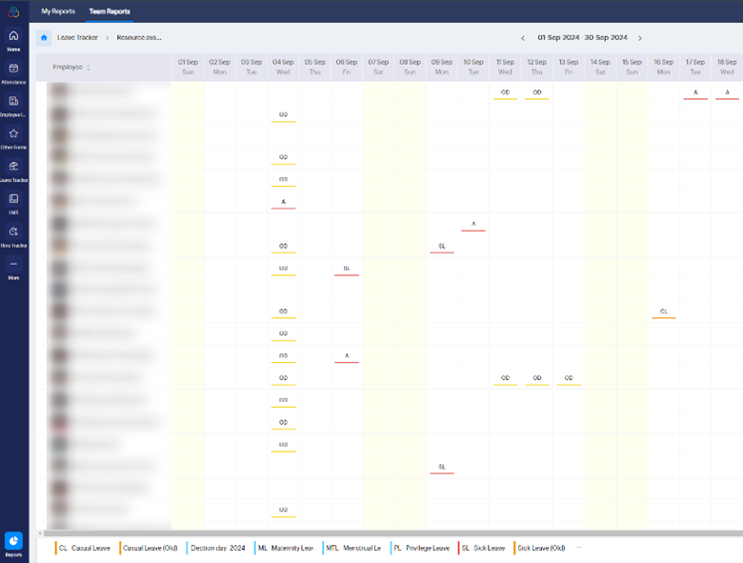Click the Leave Tracker breadcrumb link

(78, 38)
